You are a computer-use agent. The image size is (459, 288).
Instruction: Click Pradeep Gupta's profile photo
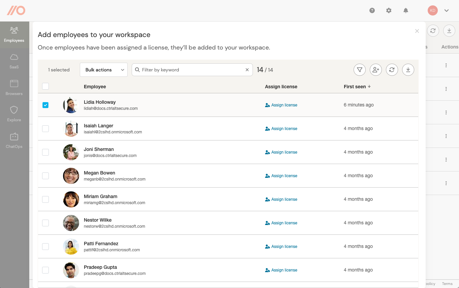[71, 270]
